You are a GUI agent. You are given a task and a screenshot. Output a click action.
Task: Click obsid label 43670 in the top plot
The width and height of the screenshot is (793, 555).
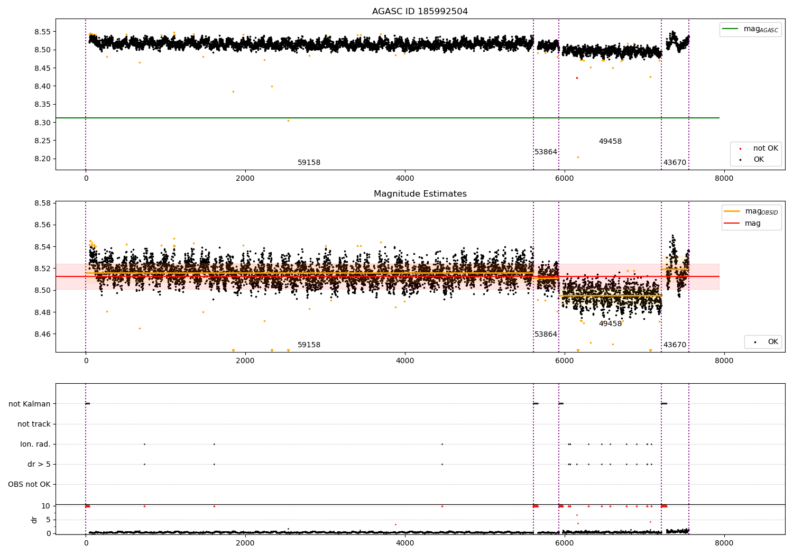point(675,163)
